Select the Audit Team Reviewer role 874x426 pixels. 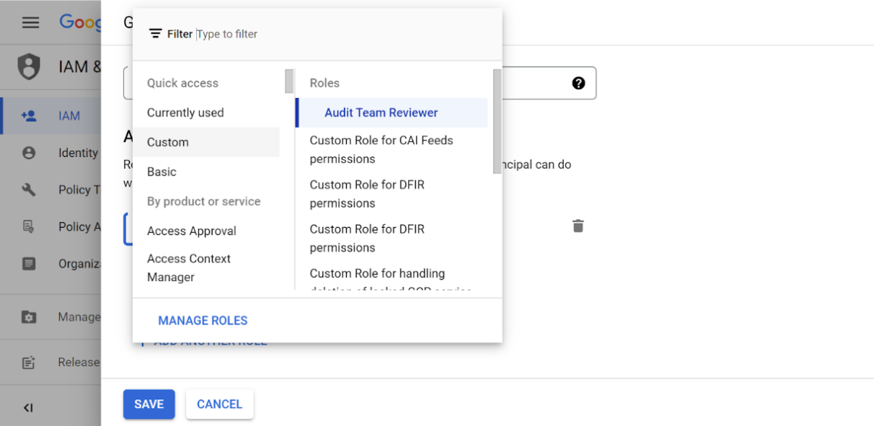coord(381,112)
